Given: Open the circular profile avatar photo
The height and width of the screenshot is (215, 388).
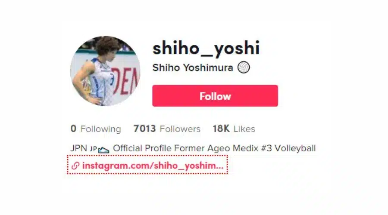Looking at the screenshot, I should pos(105,71).
